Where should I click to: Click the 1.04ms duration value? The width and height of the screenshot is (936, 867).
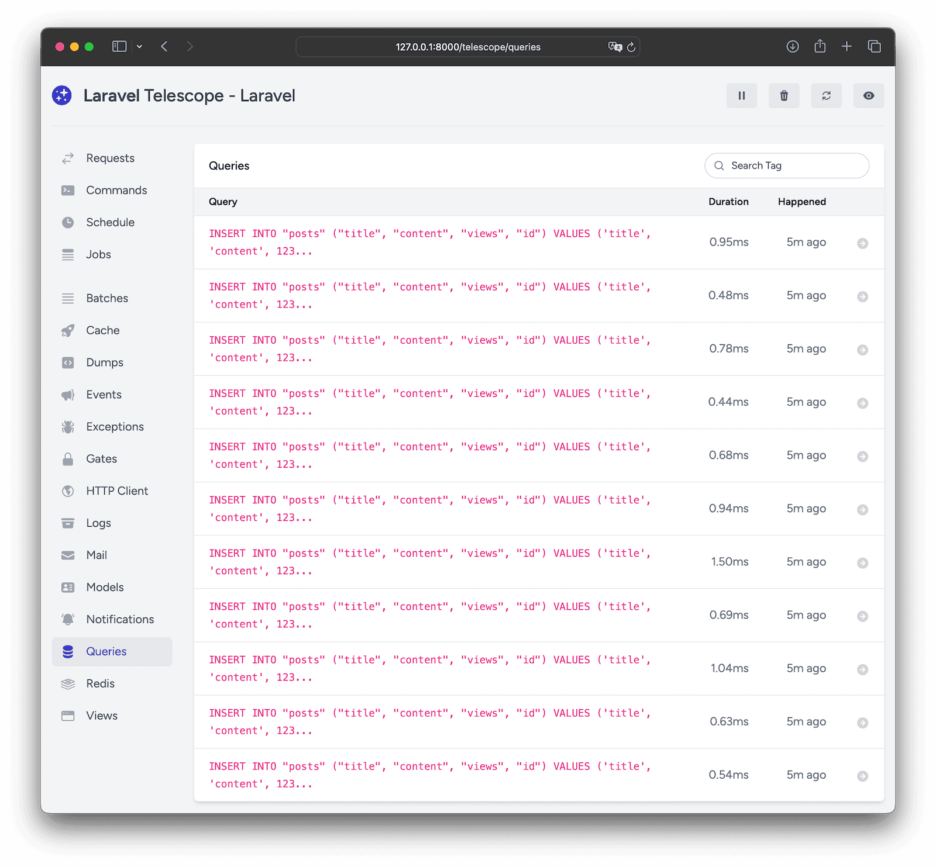[729, 668]
